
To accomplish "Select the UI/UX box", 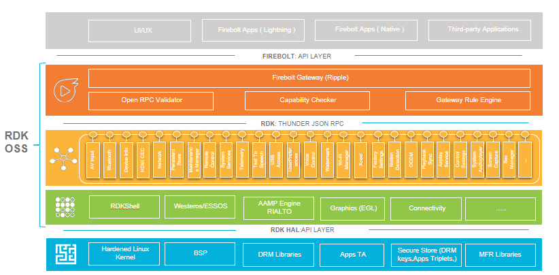I will coord(140,31).
